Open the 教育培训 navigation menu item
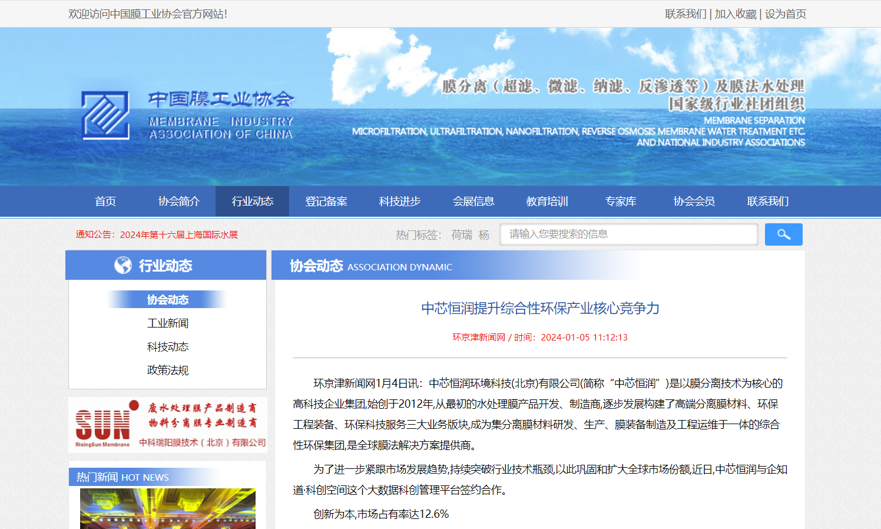The height and width of the screenshot is (529, 881). [x=547, y=201]
